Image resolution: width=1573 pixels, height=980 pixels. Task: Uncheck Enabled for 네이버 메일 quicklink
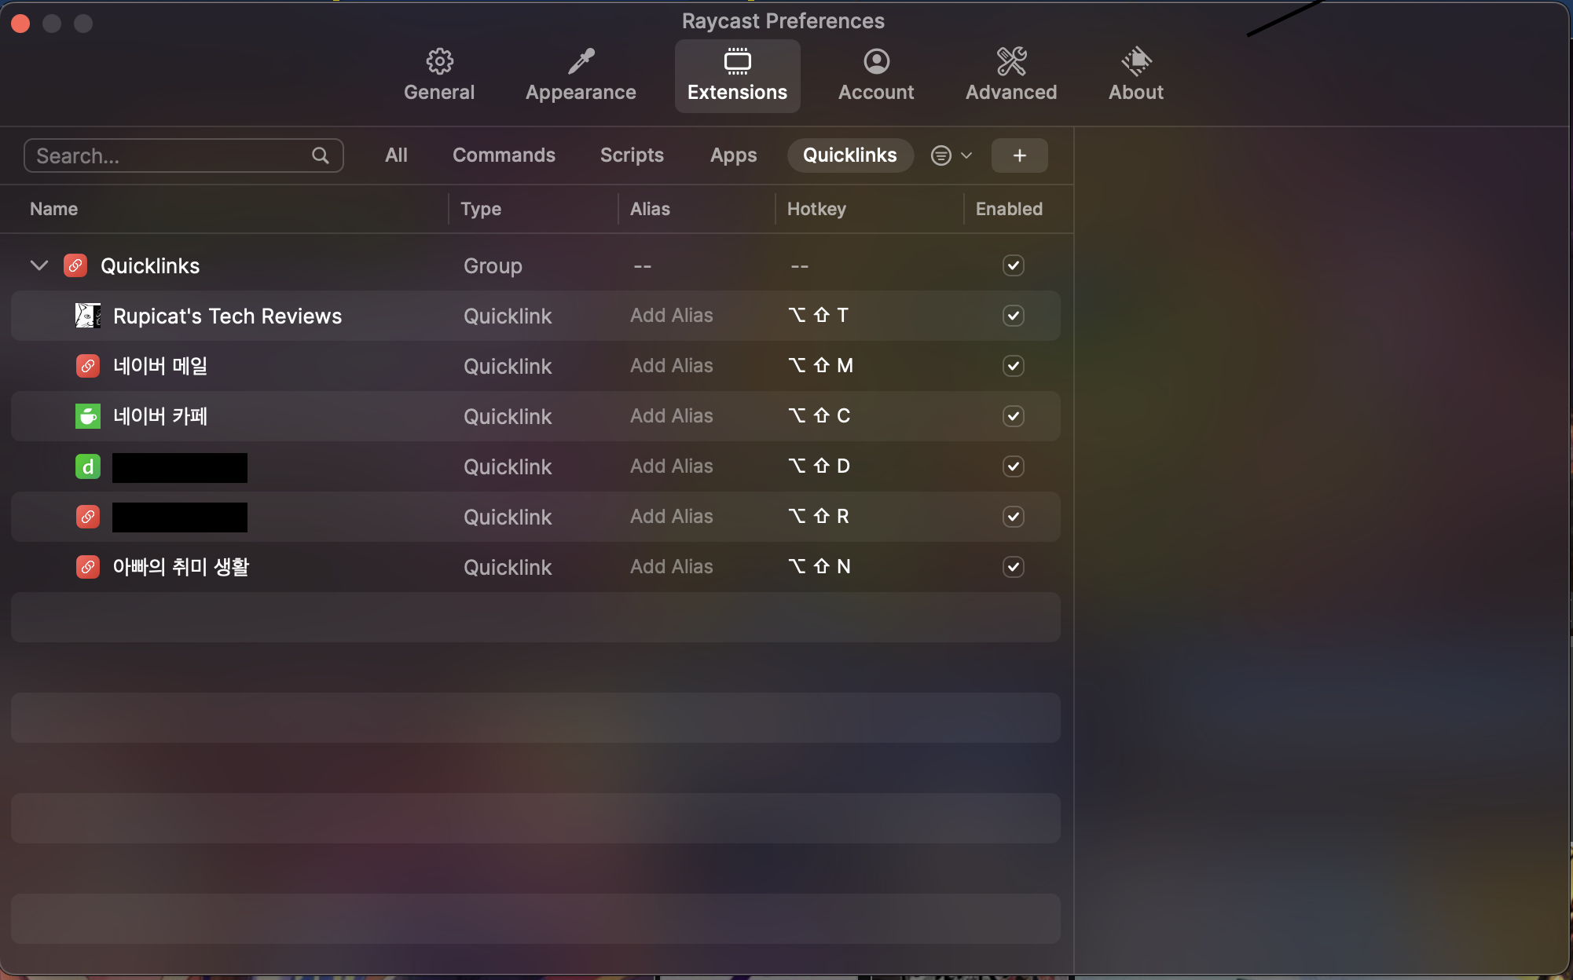tap(1014, 366)
